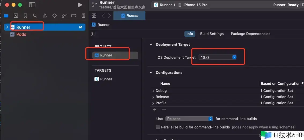Expand the Debug configuration row

[x=153, y=91]
